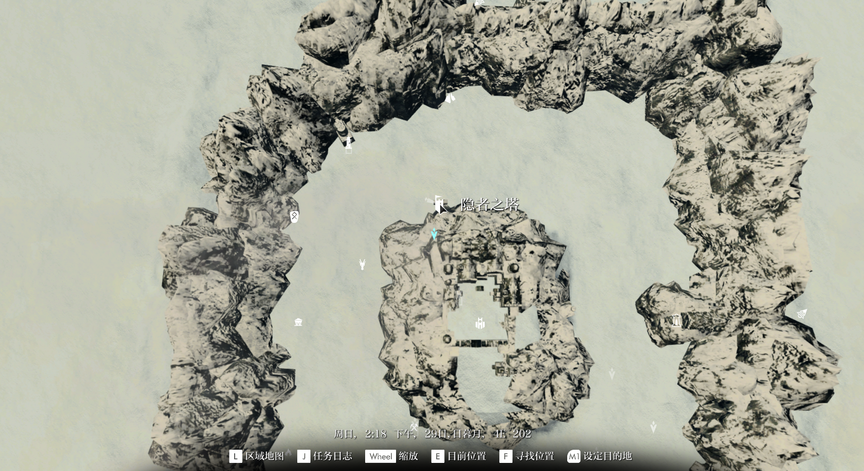Open 任务日志 quest journal
The height and width of the screenshot is (471, 864).
[x=325, y=456]
